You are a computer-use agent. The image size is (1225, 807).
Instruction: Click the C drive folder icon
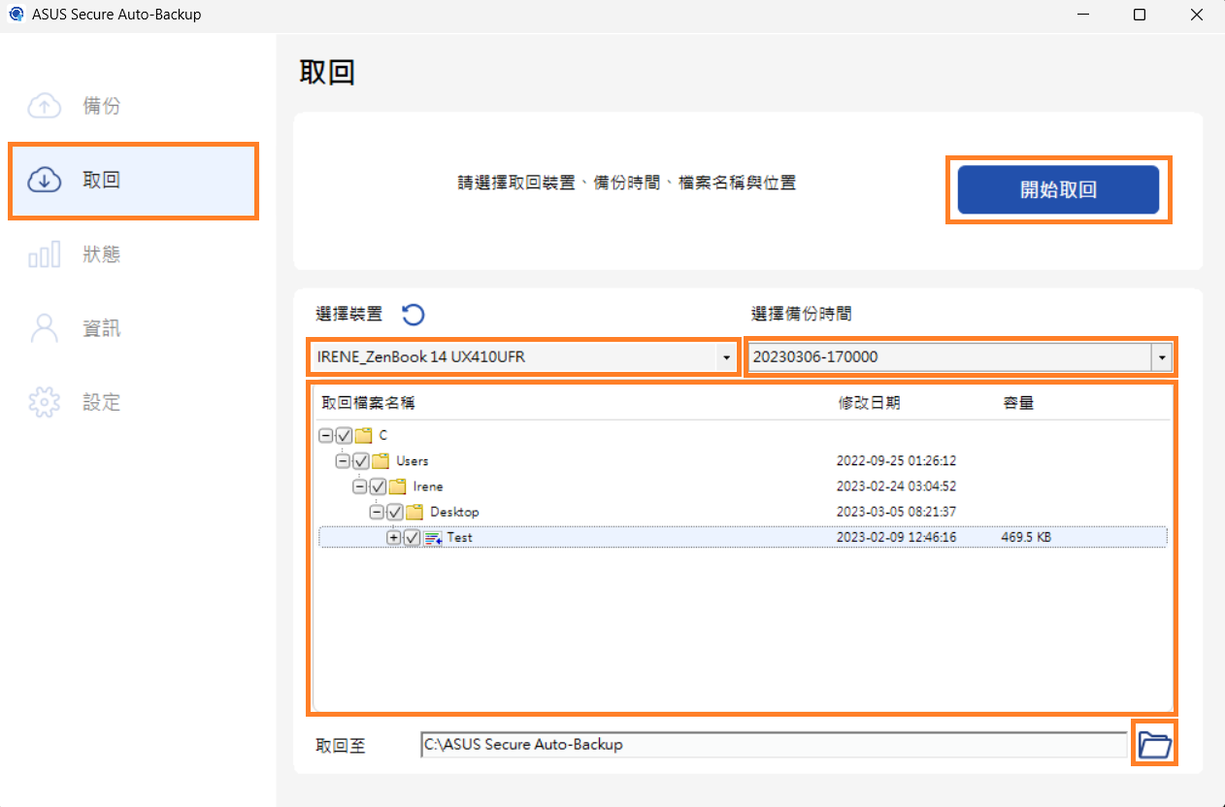tap(364, 435)
